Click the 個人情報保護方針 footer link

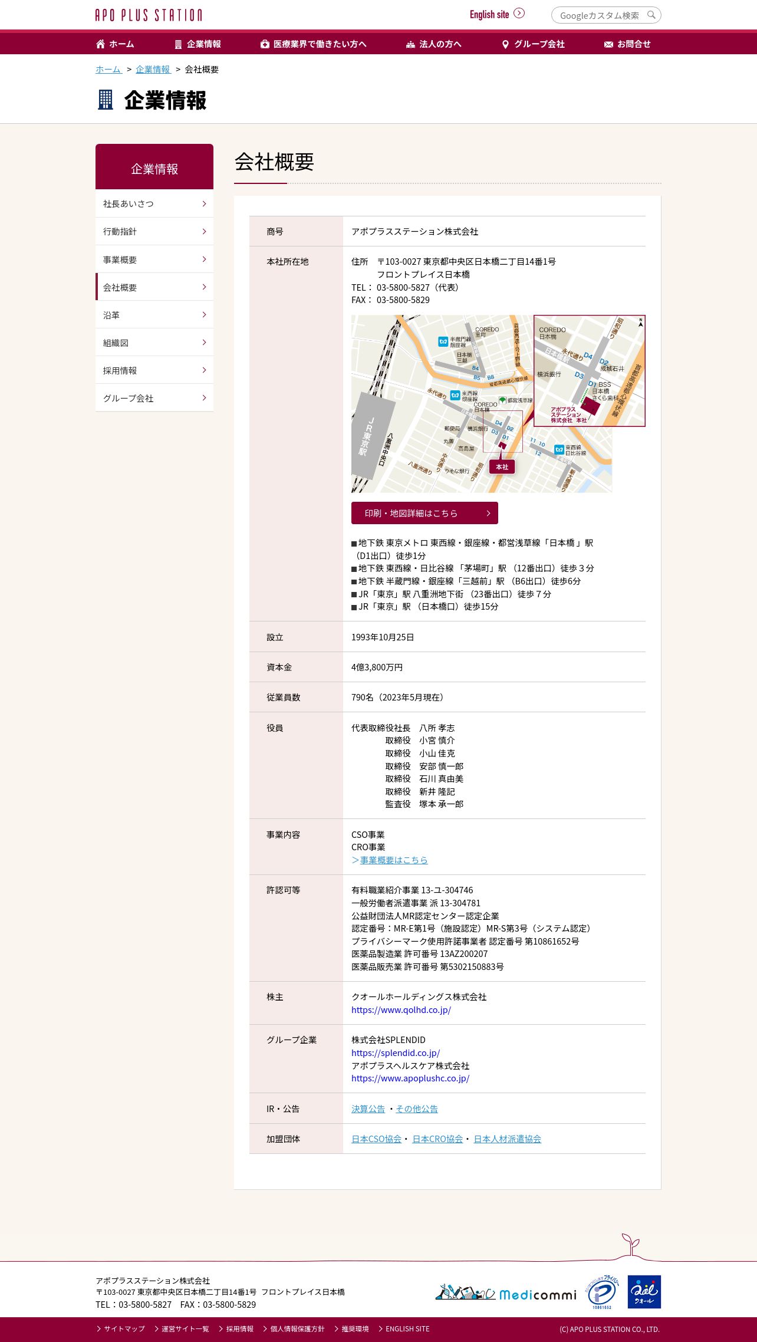point(294,1329)
